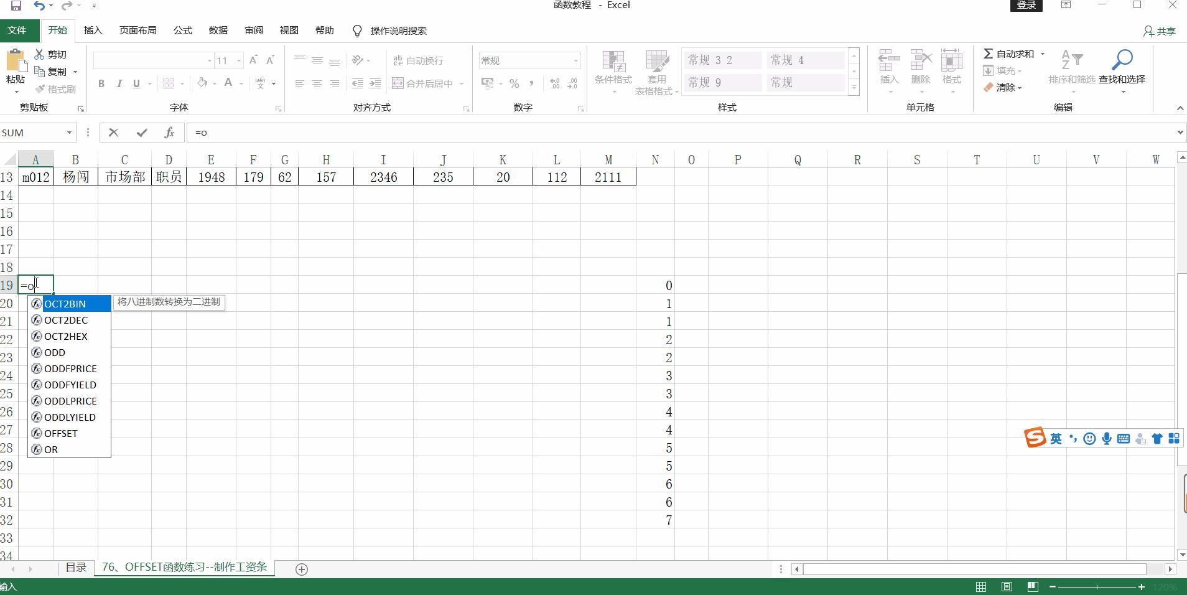Adjust the zoom slider at bottom right
This screenshot has height=595, width=1187.
pyautogui.click(x=1098, y=586)
